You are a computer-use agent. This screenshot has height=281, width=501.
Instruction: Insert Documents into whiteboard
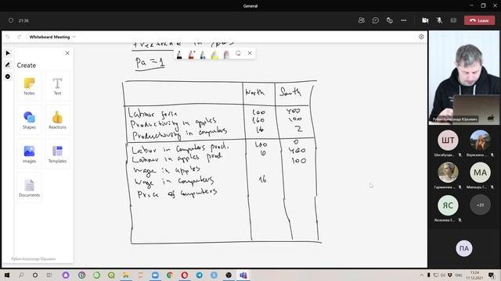(29, 188)
